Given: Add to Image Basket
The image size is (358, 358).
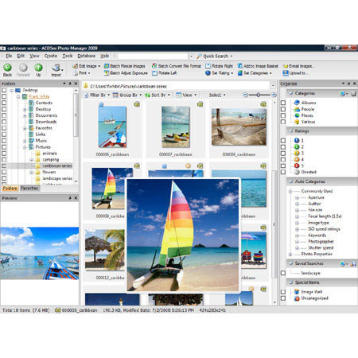Looking at the screenshot, I should click(258, 66).
